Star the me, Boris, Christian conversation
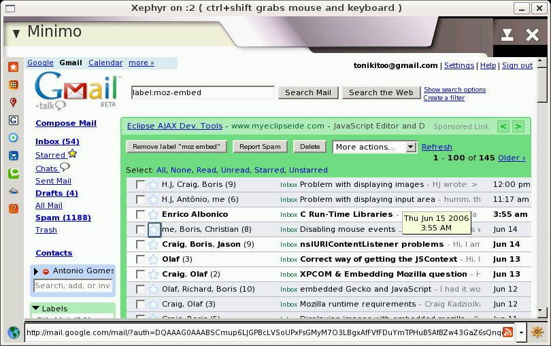 point(154,230)
